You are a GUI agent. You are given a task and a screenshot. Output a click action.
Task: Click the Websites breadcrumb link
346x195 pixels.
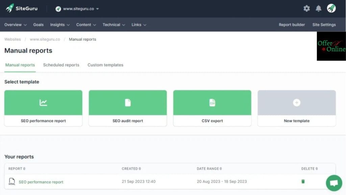(13, 39)
